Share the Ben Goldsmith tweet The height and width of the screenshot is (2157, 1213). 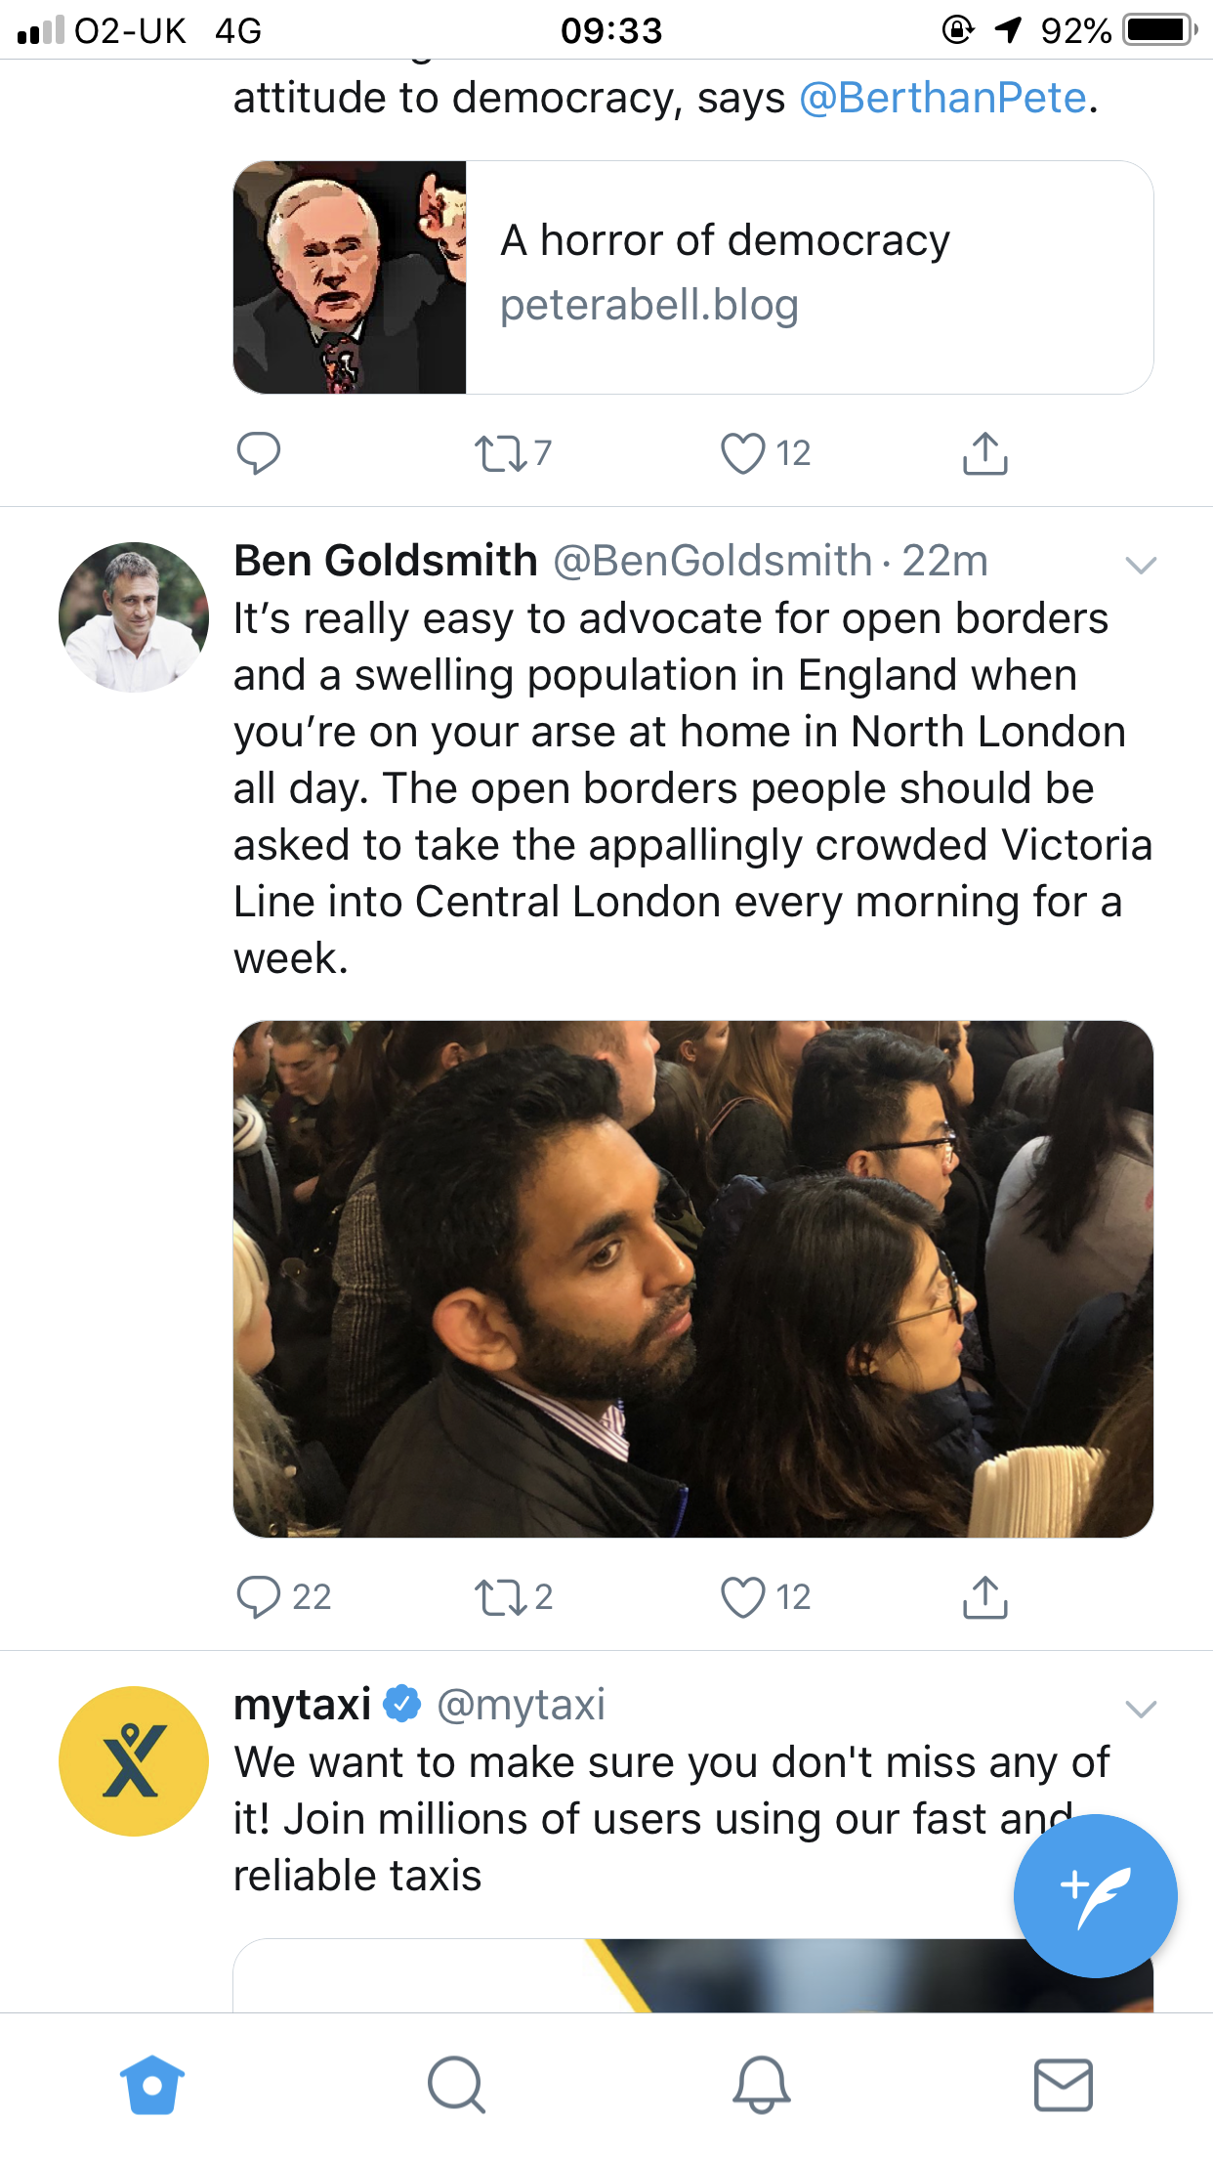[984, 1596]
